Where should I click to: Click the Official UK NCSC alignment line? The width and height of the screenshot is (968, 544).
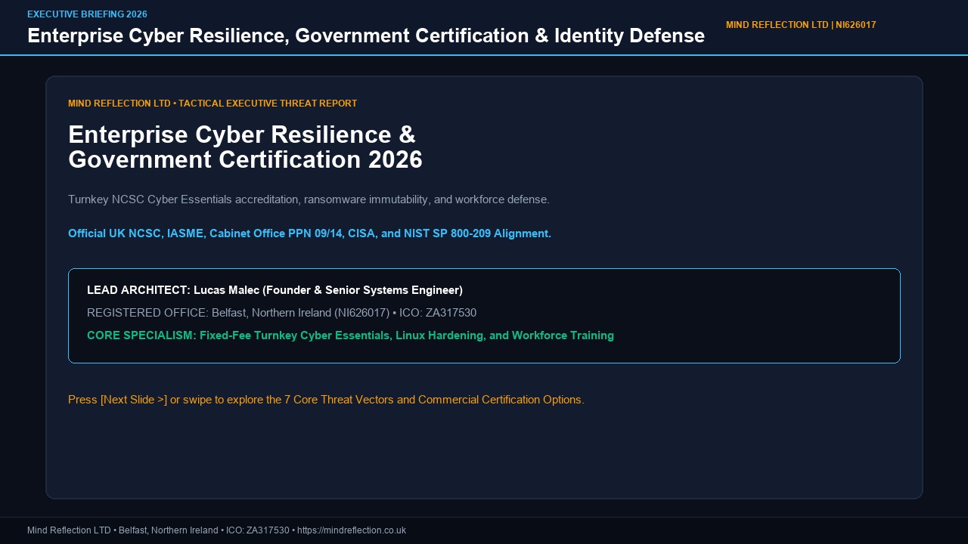309,233
